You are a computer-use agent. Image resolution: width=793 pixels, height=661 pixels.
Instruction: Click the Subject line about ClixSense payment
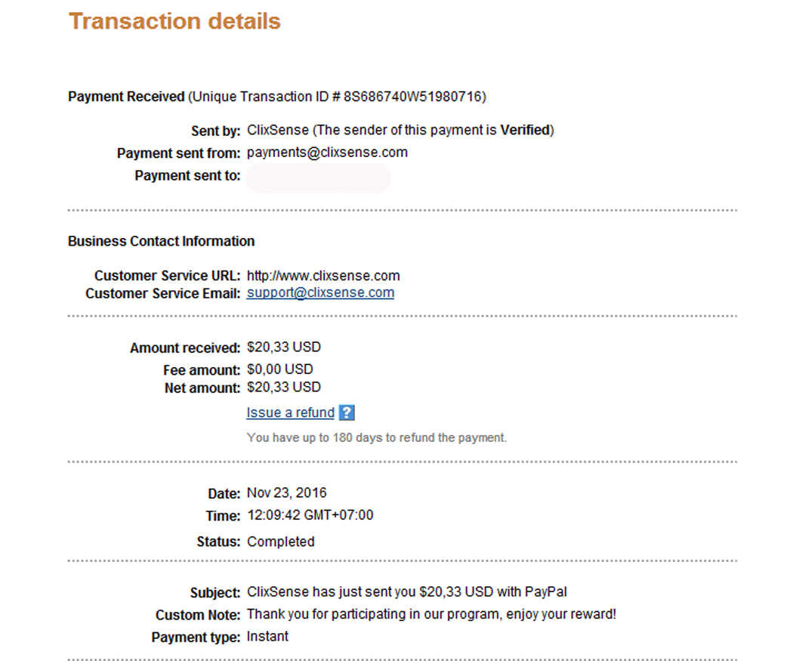point(406,592)
